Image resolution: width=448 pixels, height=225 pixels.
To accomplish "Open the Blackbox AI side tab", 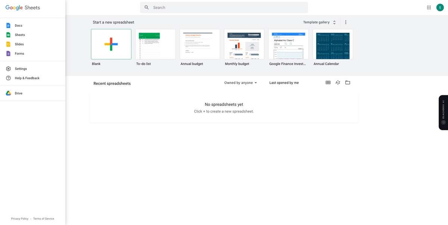I will (x=443, y=112).
